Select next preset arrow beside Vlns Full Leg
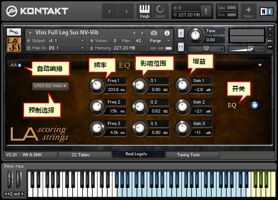 click(142, 33)
